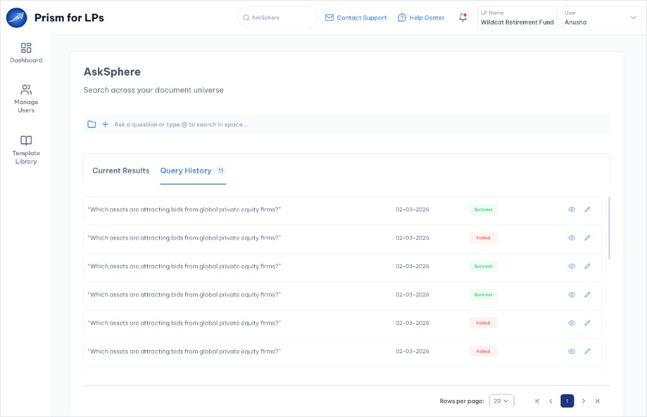Click the Success badge on the third query row

point(483,266)
